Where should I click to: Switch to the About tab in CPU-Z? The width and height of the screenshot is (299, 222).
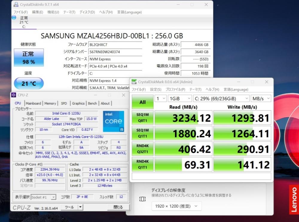[105, 103]
